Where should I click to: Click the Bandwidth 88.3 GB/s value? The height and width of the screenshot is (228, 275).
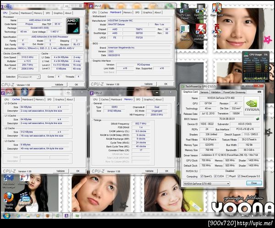pyautogui.click(x=249, y=150)
